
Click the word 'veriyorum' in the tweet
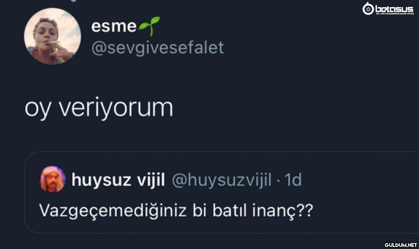[x=116, y=107]
